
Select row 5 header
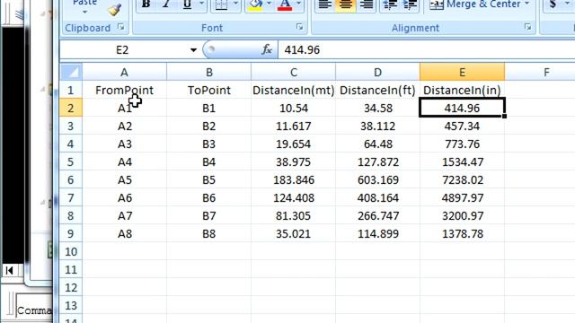point(71,161)
